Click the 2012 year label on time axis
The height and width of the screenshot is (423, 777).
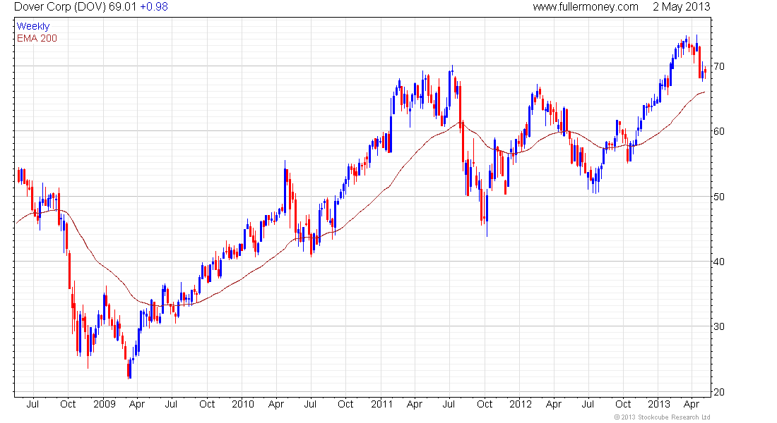[521, 404]
